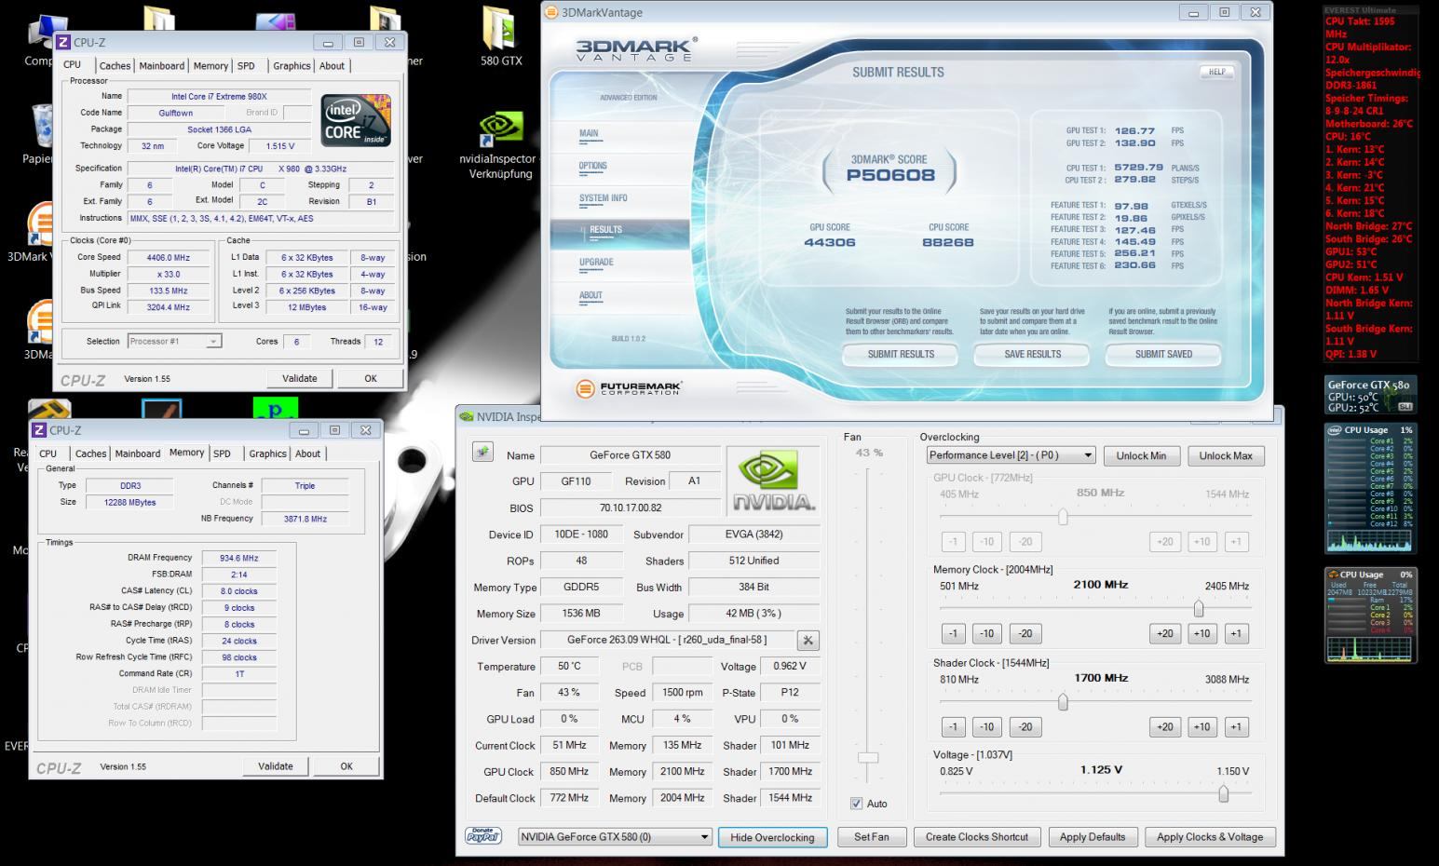
Task: Open the 580 GTX desktop folder
Action: pyautogui.click(x=500, y=37)
